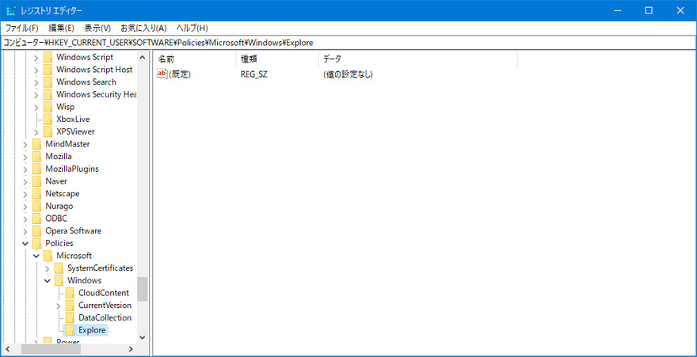Open the ヘルプ(H) menu
This screenshot has width=697, height=357.
tap(192, 28)
